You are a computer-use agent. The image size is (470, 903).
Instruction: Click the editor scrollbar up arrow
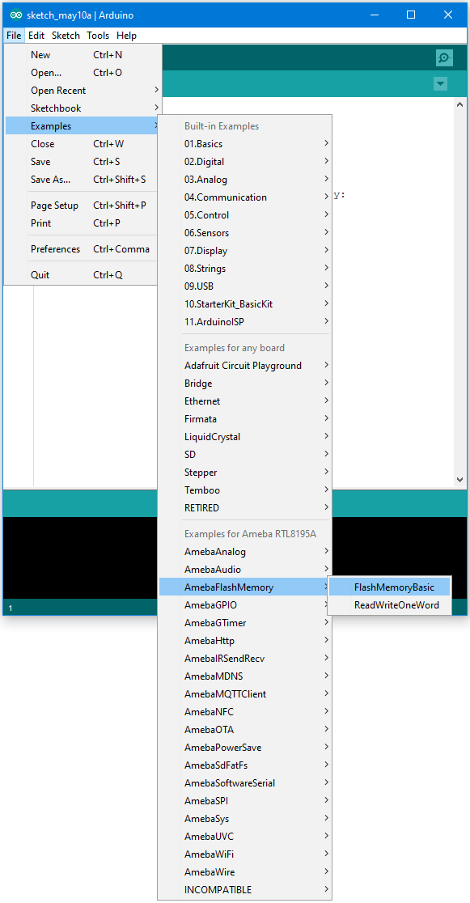(459, 105)
